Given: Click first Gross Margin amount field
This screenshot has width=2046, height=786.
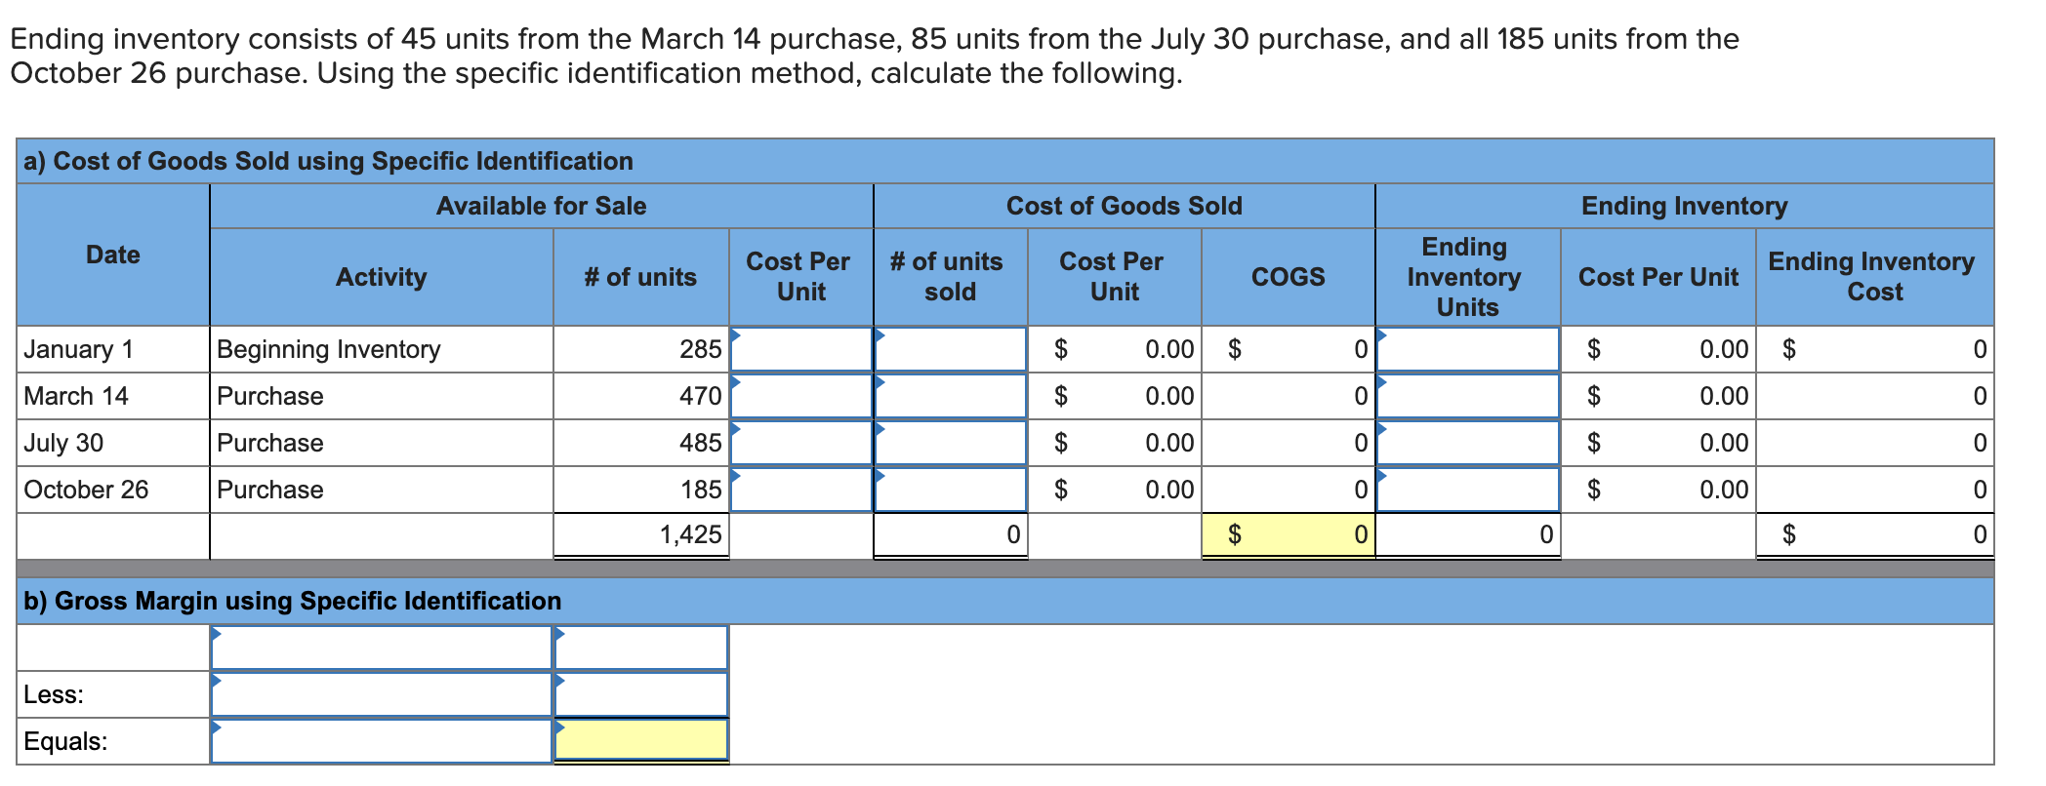Looking at the screenshot, I should pos(641,648).
